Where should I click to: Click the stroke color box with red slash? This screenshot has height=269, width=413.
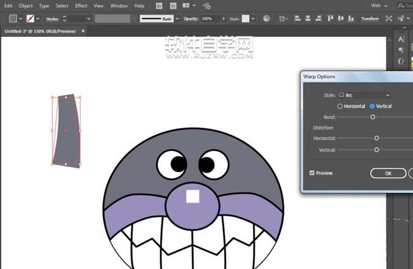(x=30, y=19)
